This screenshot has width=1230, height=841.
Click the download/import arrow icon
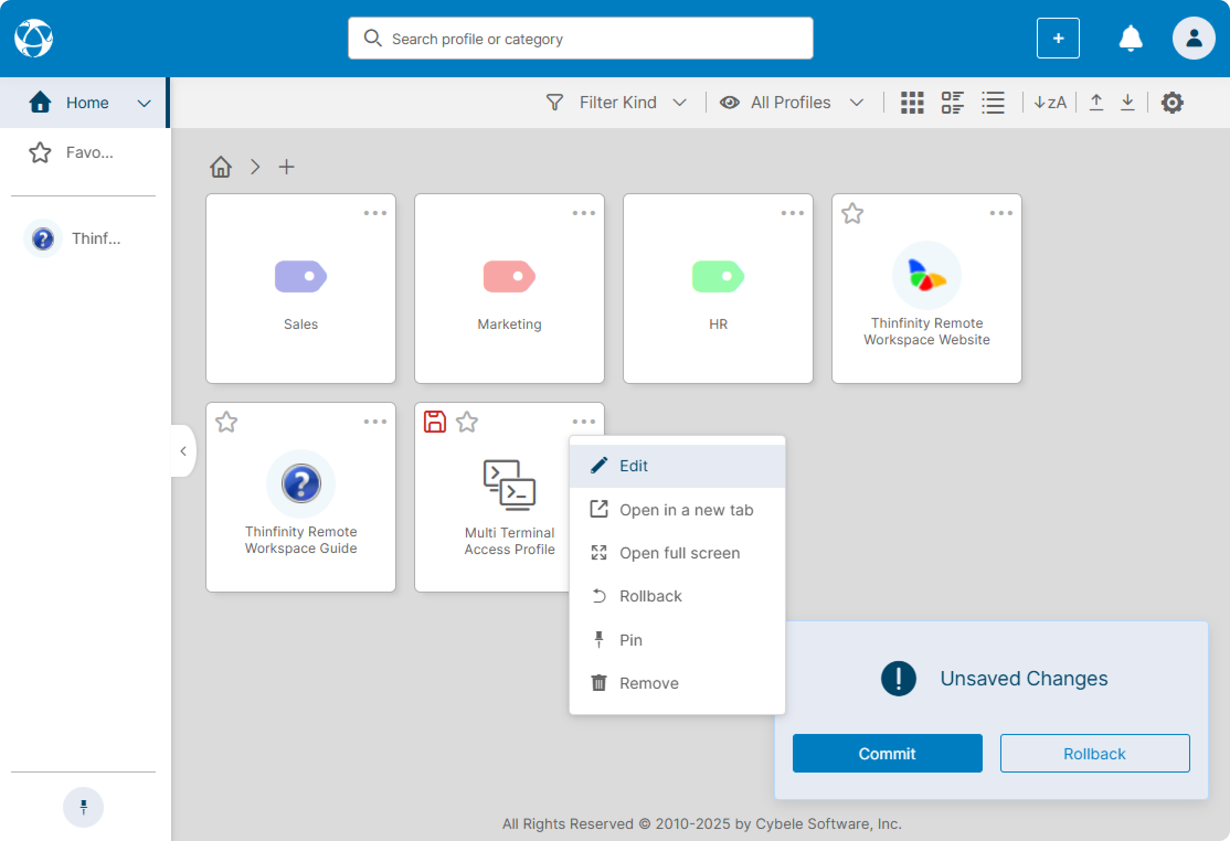(1127, 103)
